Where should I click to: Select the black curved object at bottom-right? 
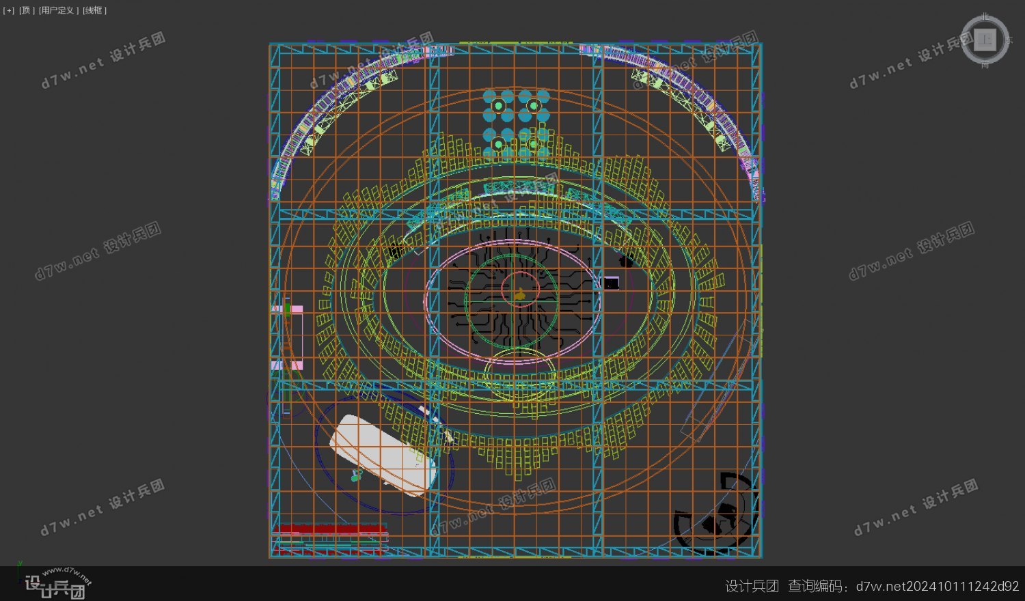click(716, 512)
